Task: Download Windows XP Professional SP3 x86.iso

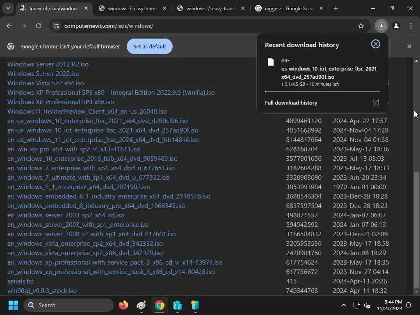Action: pos(61,102)
